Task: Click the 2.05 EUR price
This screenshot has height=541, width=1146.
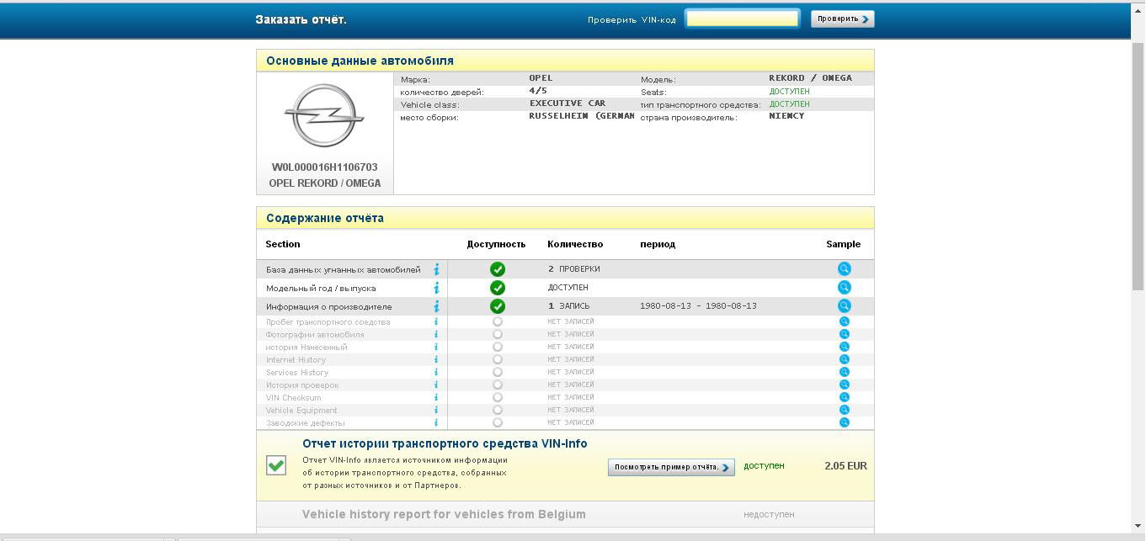Action: [x=845, y=465]
